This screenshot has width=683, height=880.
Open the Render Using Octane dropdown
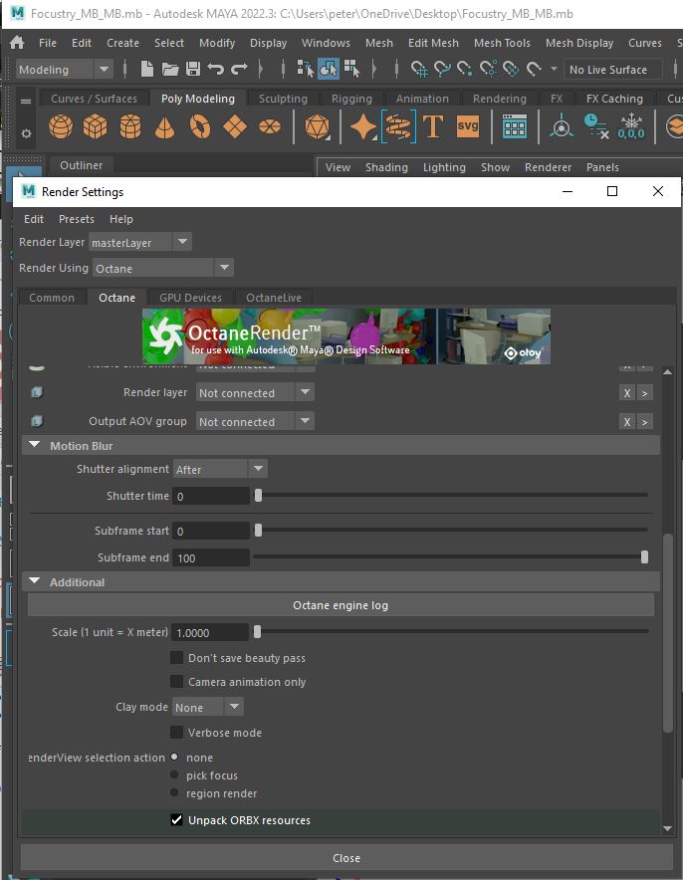(x=162, y=268)
